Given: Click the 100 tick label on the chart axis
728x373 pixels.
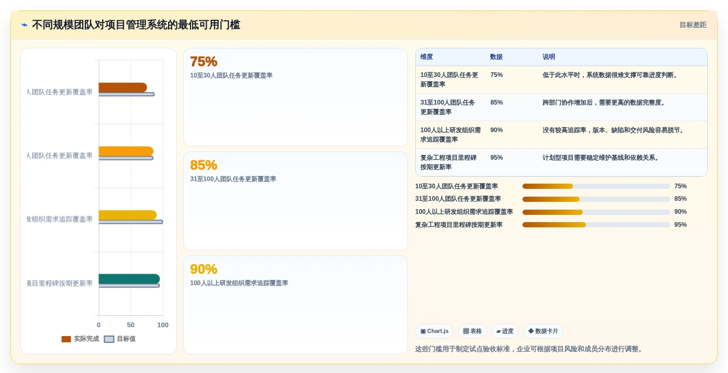Looking at the screenshot, I should click(163, 325).
